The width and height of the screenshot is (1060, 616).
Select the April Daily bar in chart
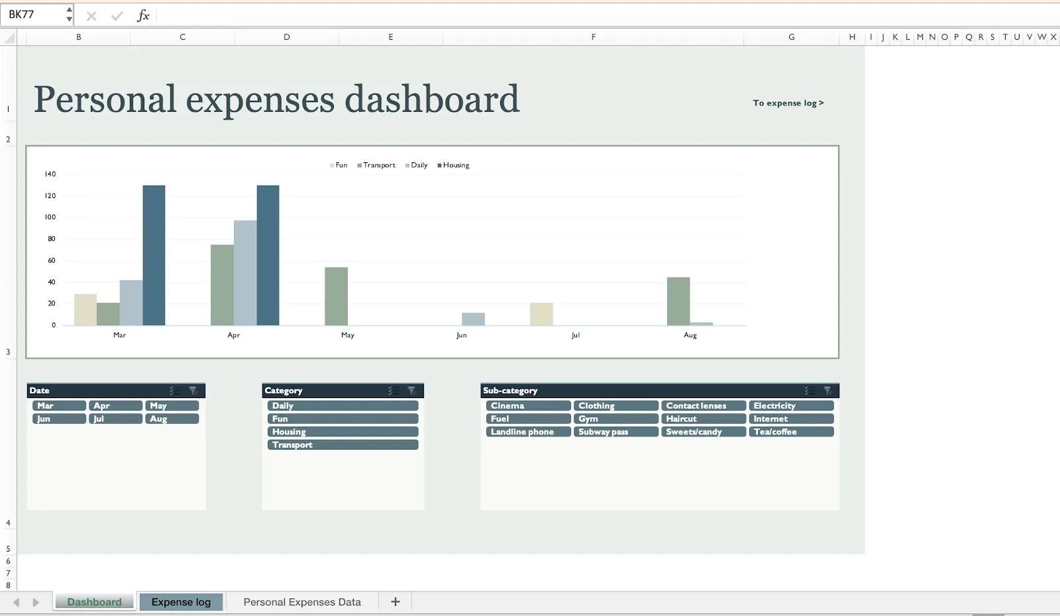click(245, 273)
